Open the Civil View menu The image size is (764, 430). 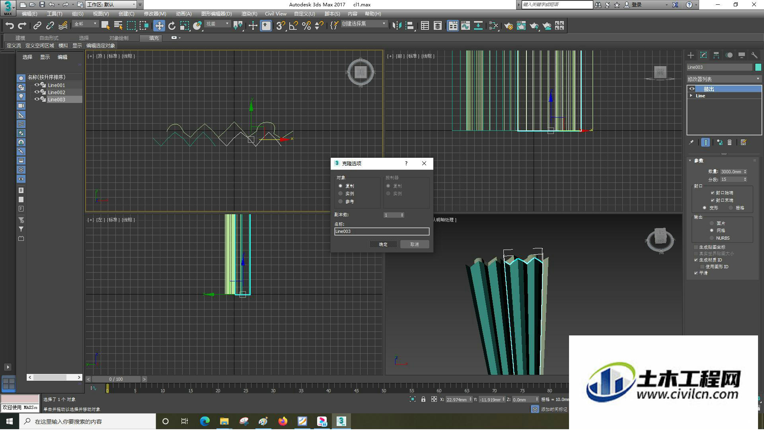(x=276, y=14)
